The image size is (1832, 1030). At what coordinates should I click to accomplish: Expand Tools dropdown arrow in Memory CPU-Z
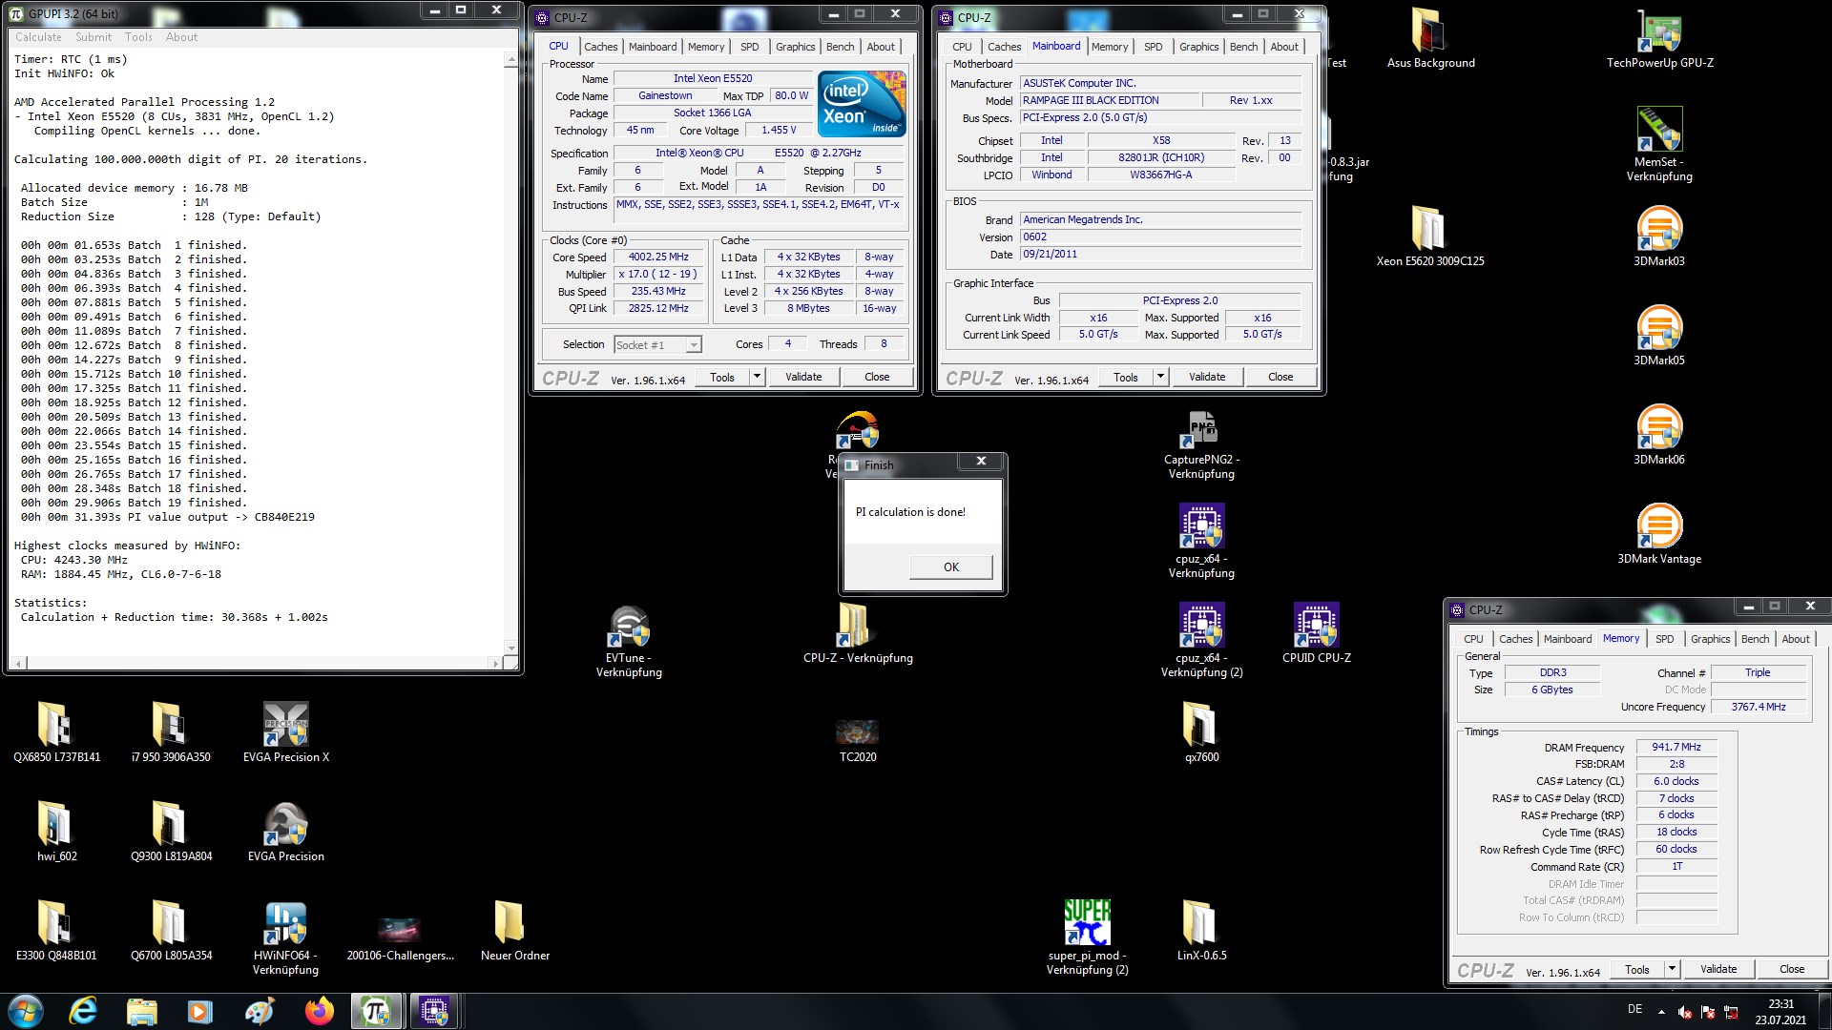coord(1672,970)
